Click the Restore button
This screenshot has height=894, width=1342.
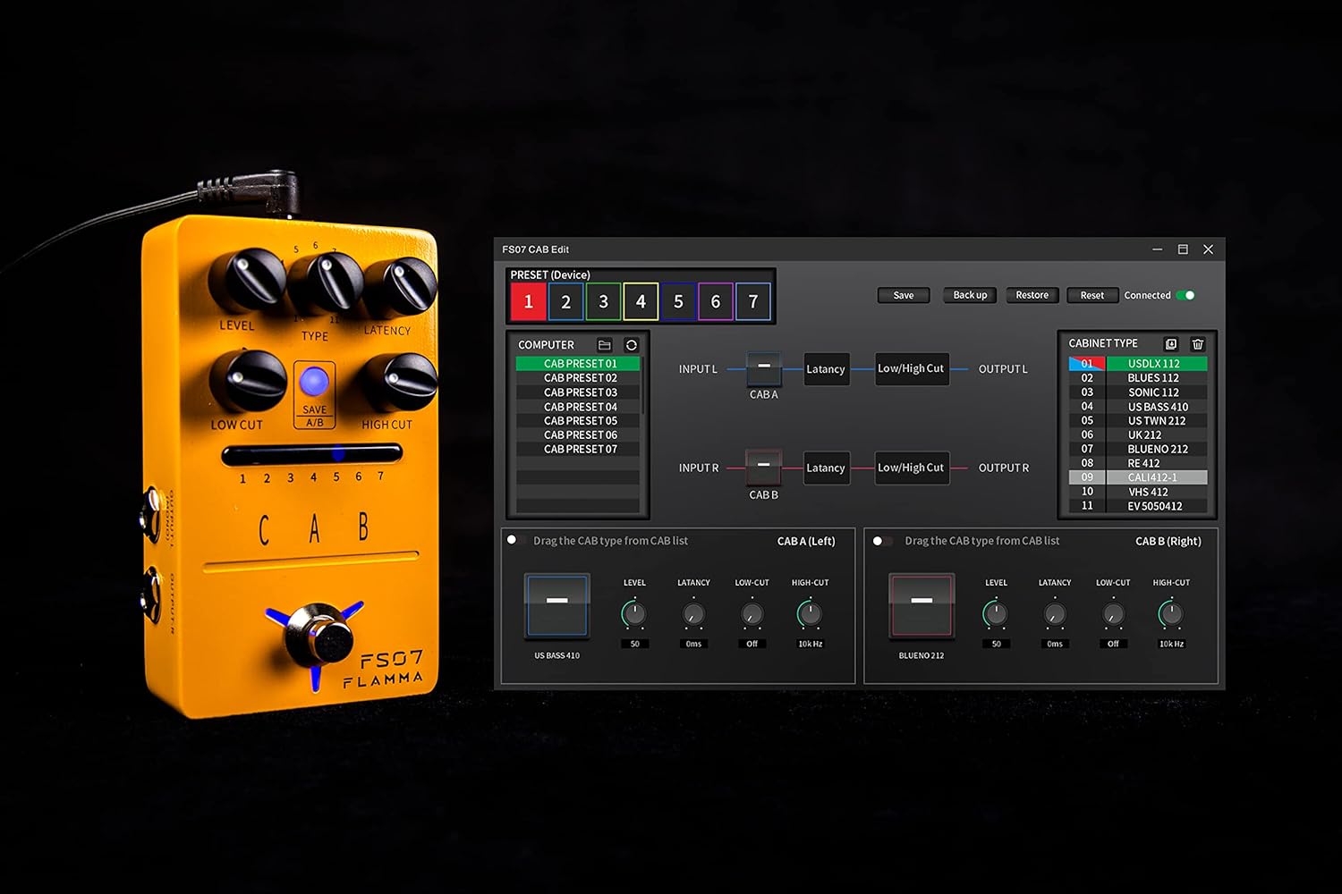pos(1032,295)
